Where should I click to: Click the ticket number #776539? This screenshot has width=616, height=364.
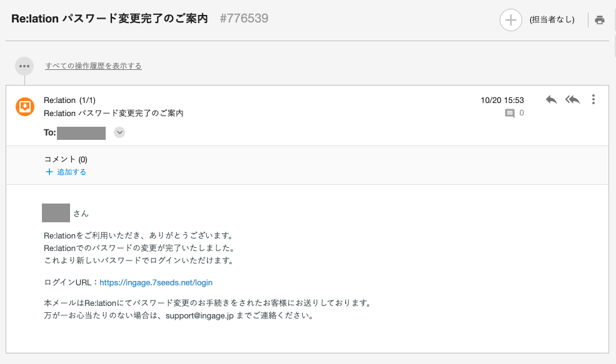[244, 19]
